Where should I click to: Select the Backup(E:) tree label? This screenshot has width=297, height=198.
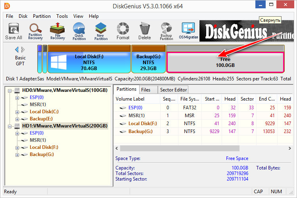pos(41,119)
